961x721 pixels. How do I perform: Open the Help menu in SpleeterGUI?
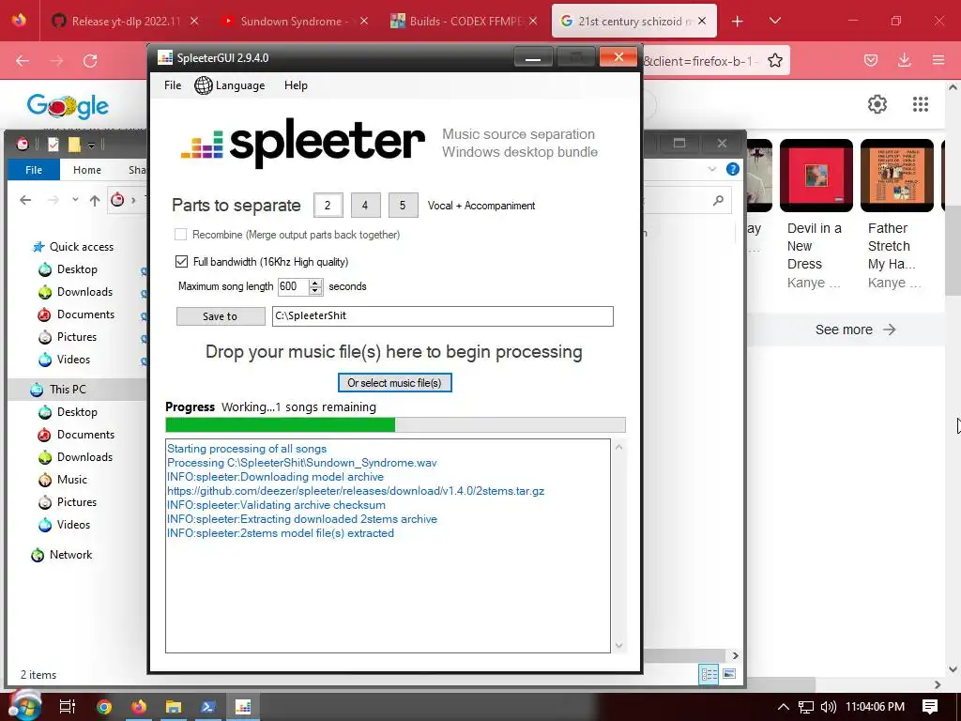tap(296, 85)
